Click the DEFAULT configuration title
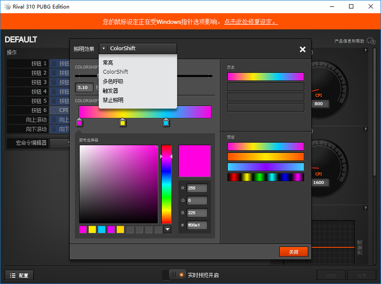The height and width of the screenshot is (284, 381). pos(21,39)
